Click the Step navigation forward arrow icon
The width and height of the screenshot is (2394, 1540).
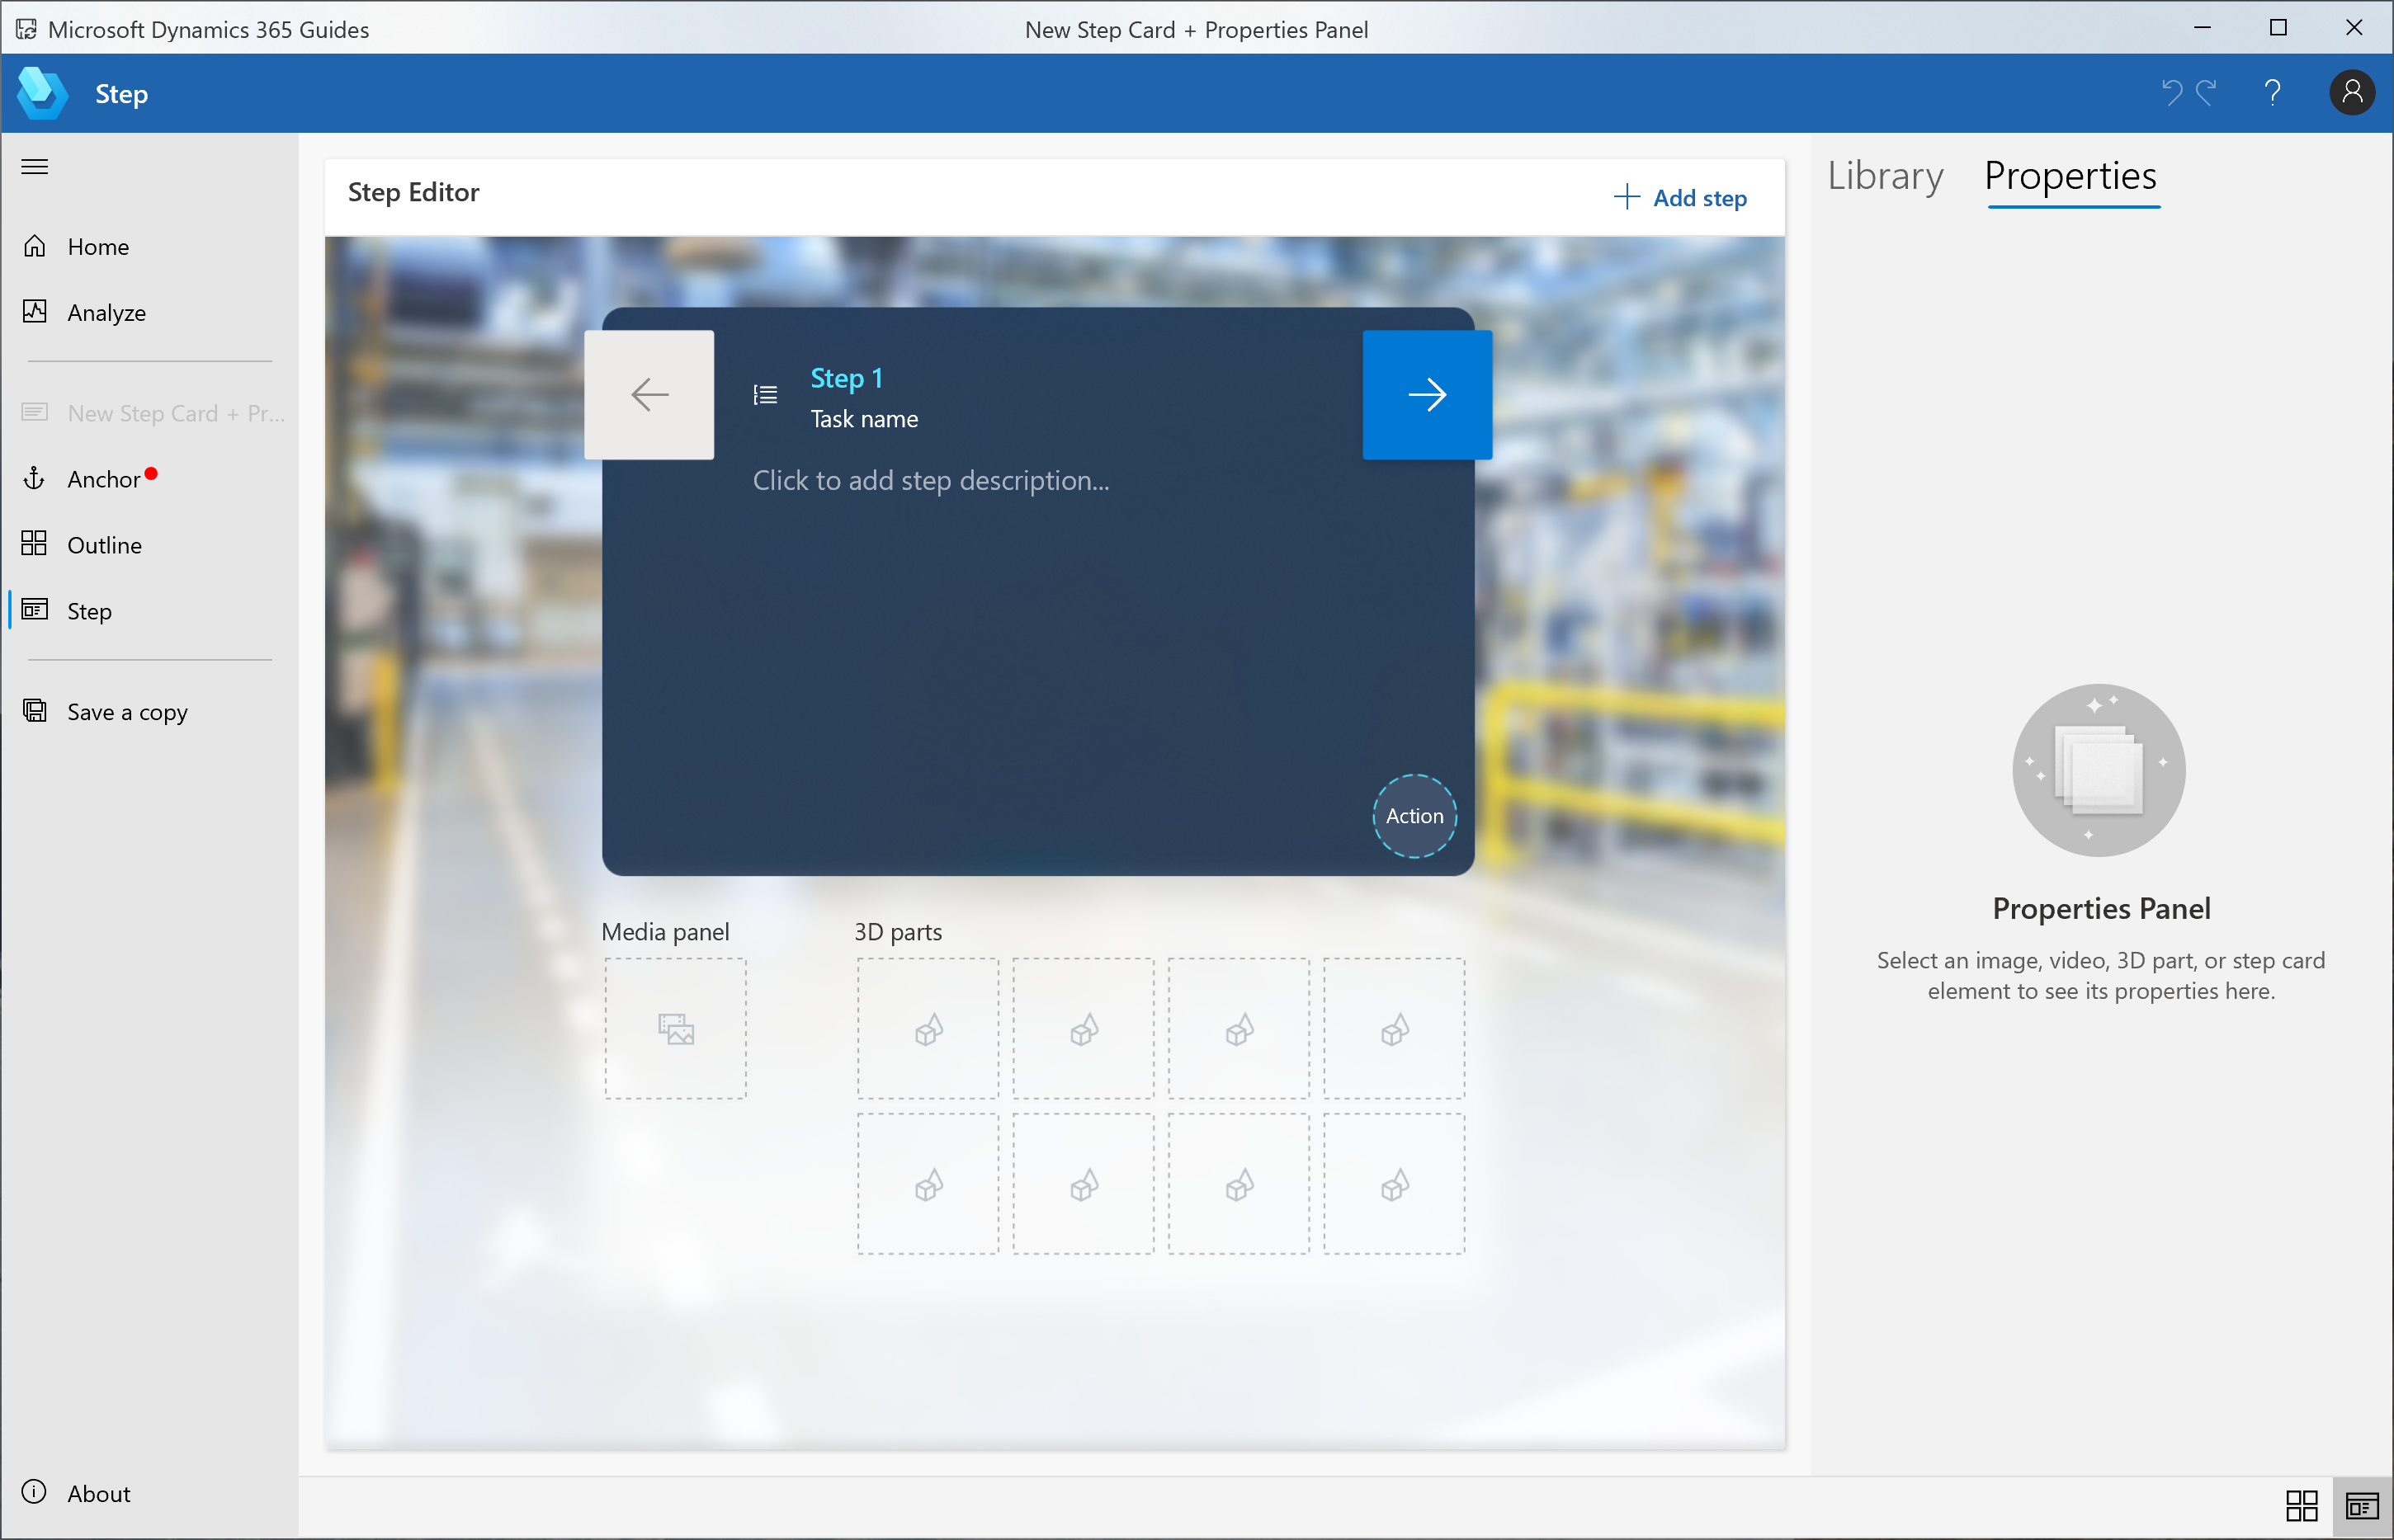[1428, 394]
